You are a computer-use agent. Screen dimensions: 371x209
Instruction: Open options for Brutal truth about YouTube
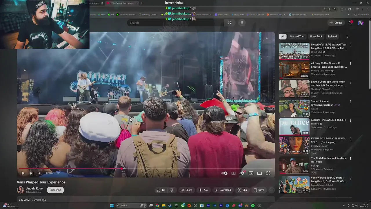click(x=350, y=159)
